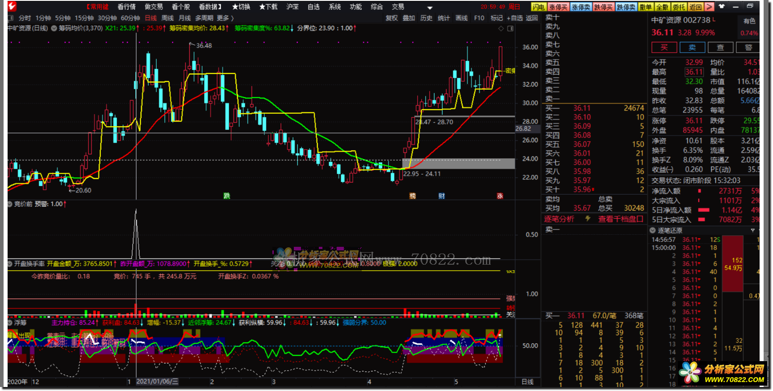Image resolution: width=773 pixels, height=391 pixels.
Task: Click the 跌停买 shortcut button
Action: (x=603, y=7)
